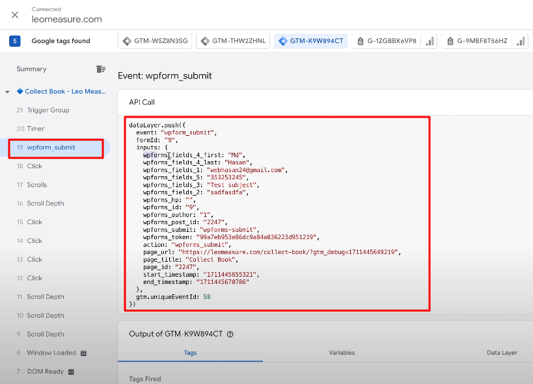Open help icon next to Output of GTM-K9W894CT
This screenshot has height=384, width=533.
point(230,335)
